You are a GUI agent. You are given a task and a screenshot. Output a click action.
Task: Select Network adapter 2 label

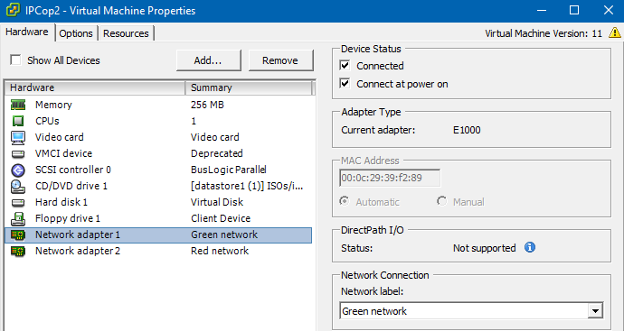click(78, 252)
